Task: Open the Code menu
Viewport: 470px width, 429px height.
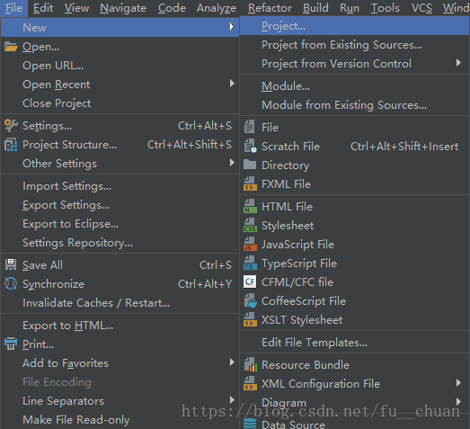Action: coord(172,8)
